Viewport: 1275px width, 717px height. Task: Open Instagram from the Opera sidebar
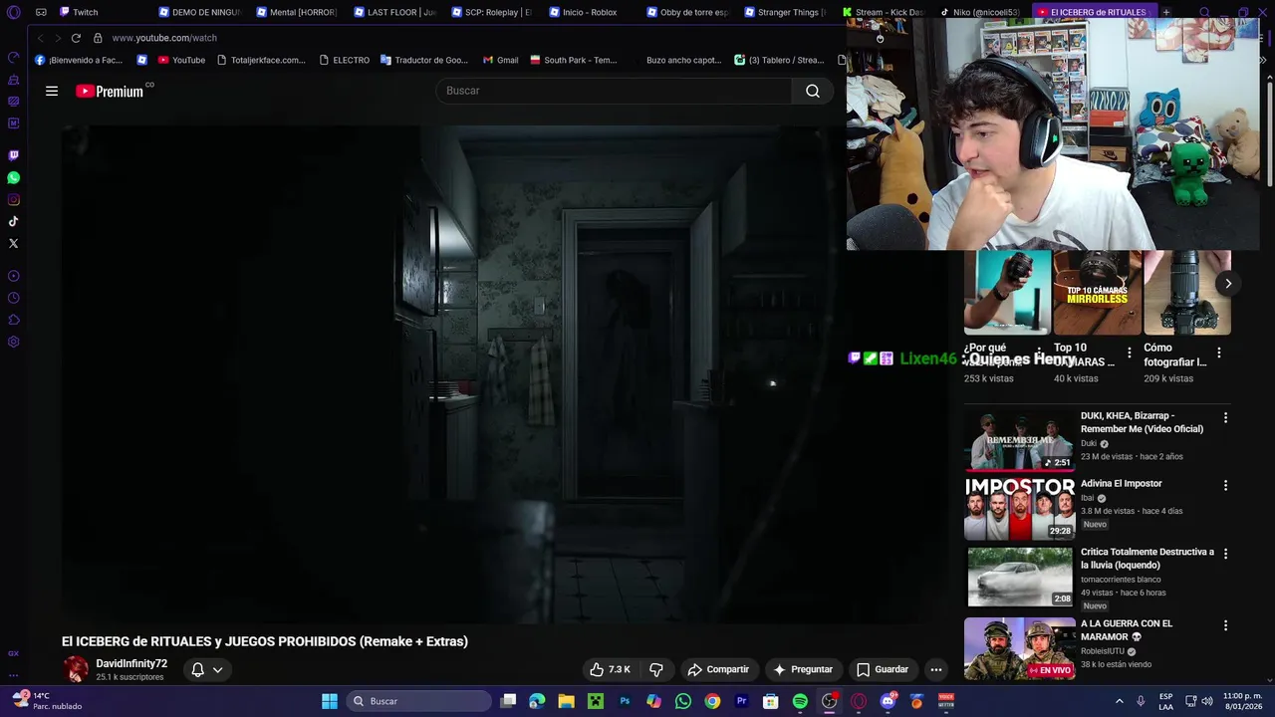pyautogui.click(x=13, y=199)
